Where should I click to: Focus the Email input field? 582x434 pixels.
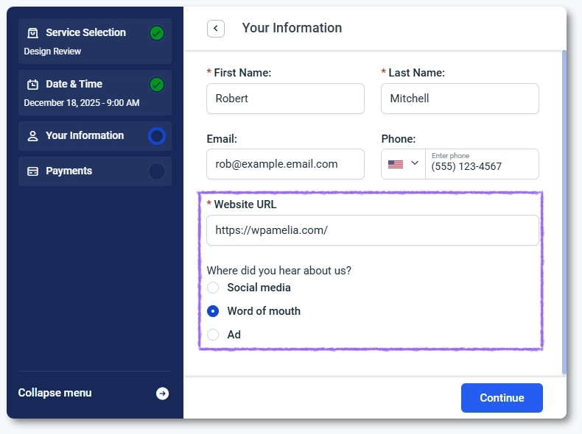tap(285, 164)
